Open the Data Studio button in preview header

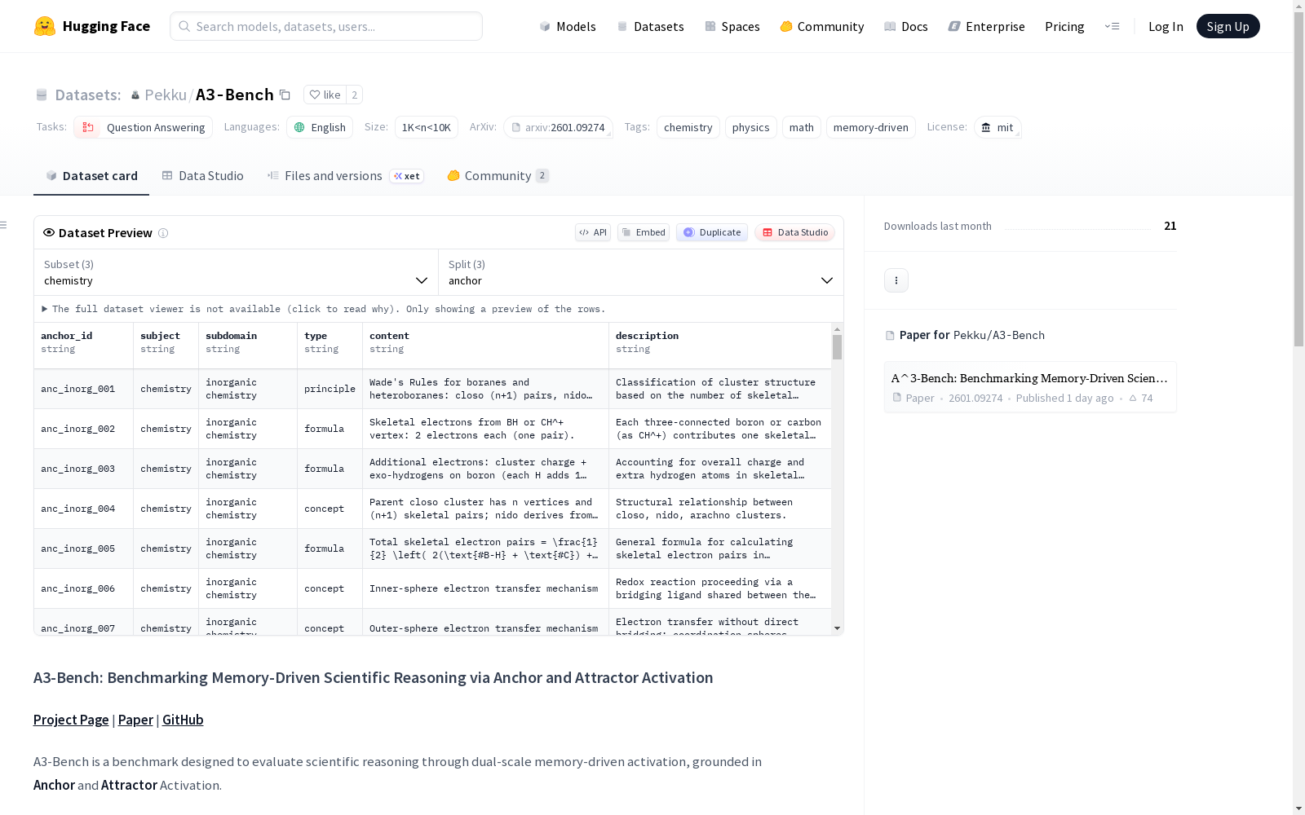pyautogui.click(x=795, y=232)
